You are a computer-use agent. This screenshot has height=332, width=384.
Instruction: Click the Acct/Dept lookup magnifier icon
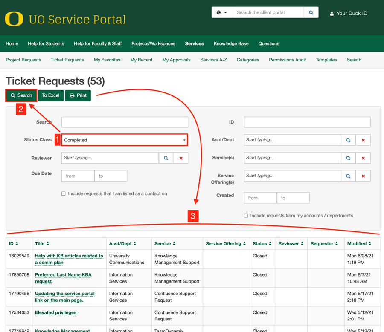[x=348, y=140]
